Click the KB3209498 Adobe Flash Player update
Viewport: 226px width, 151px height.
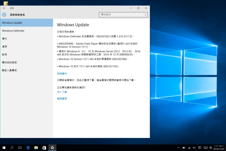[x=97, y=45]
